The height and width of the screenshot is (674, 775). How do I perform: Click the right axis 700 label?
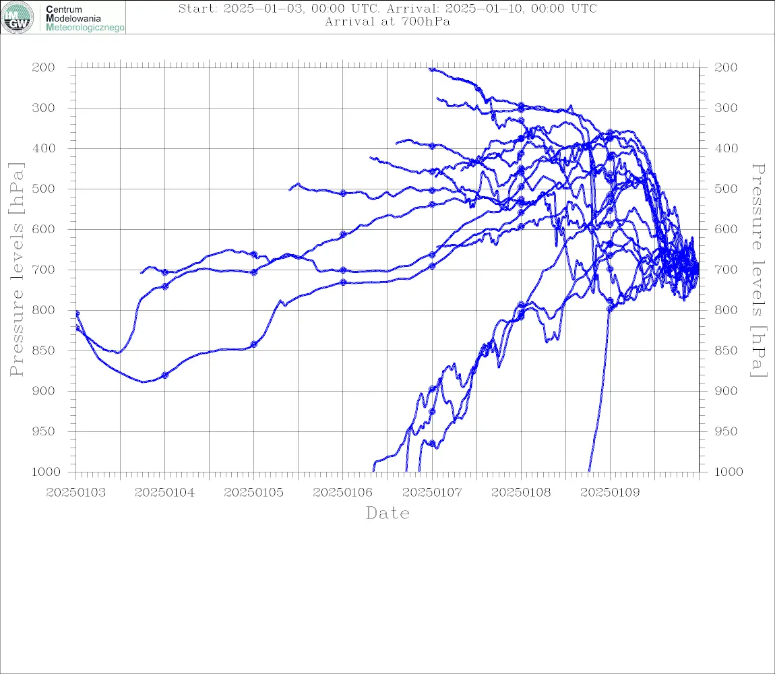[x=726, y=270]
